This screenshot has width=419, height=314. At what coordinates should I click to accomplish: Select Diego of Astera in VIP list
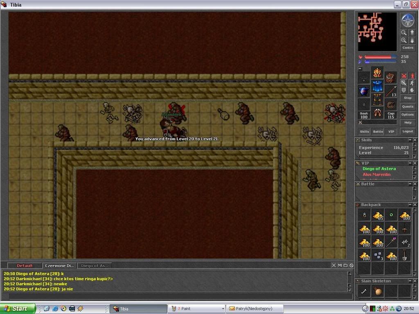pos(379,169)
